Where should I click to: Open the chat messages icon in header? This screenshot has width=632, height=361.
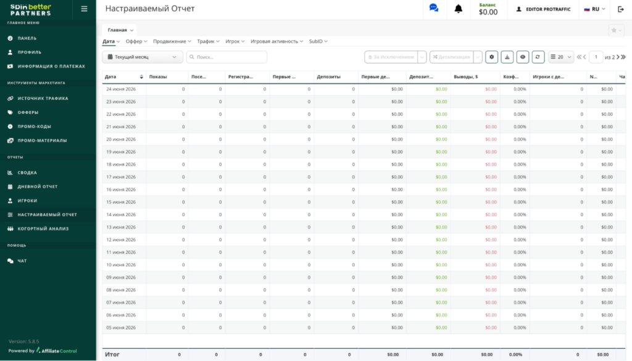pos(434,8)
